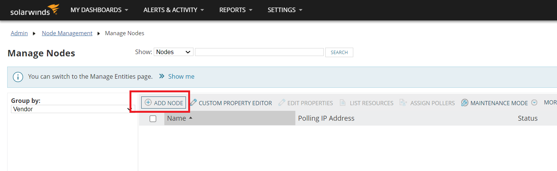Click the Edit Properties pencil icon

pyautogui.click(x=282, y=103)
